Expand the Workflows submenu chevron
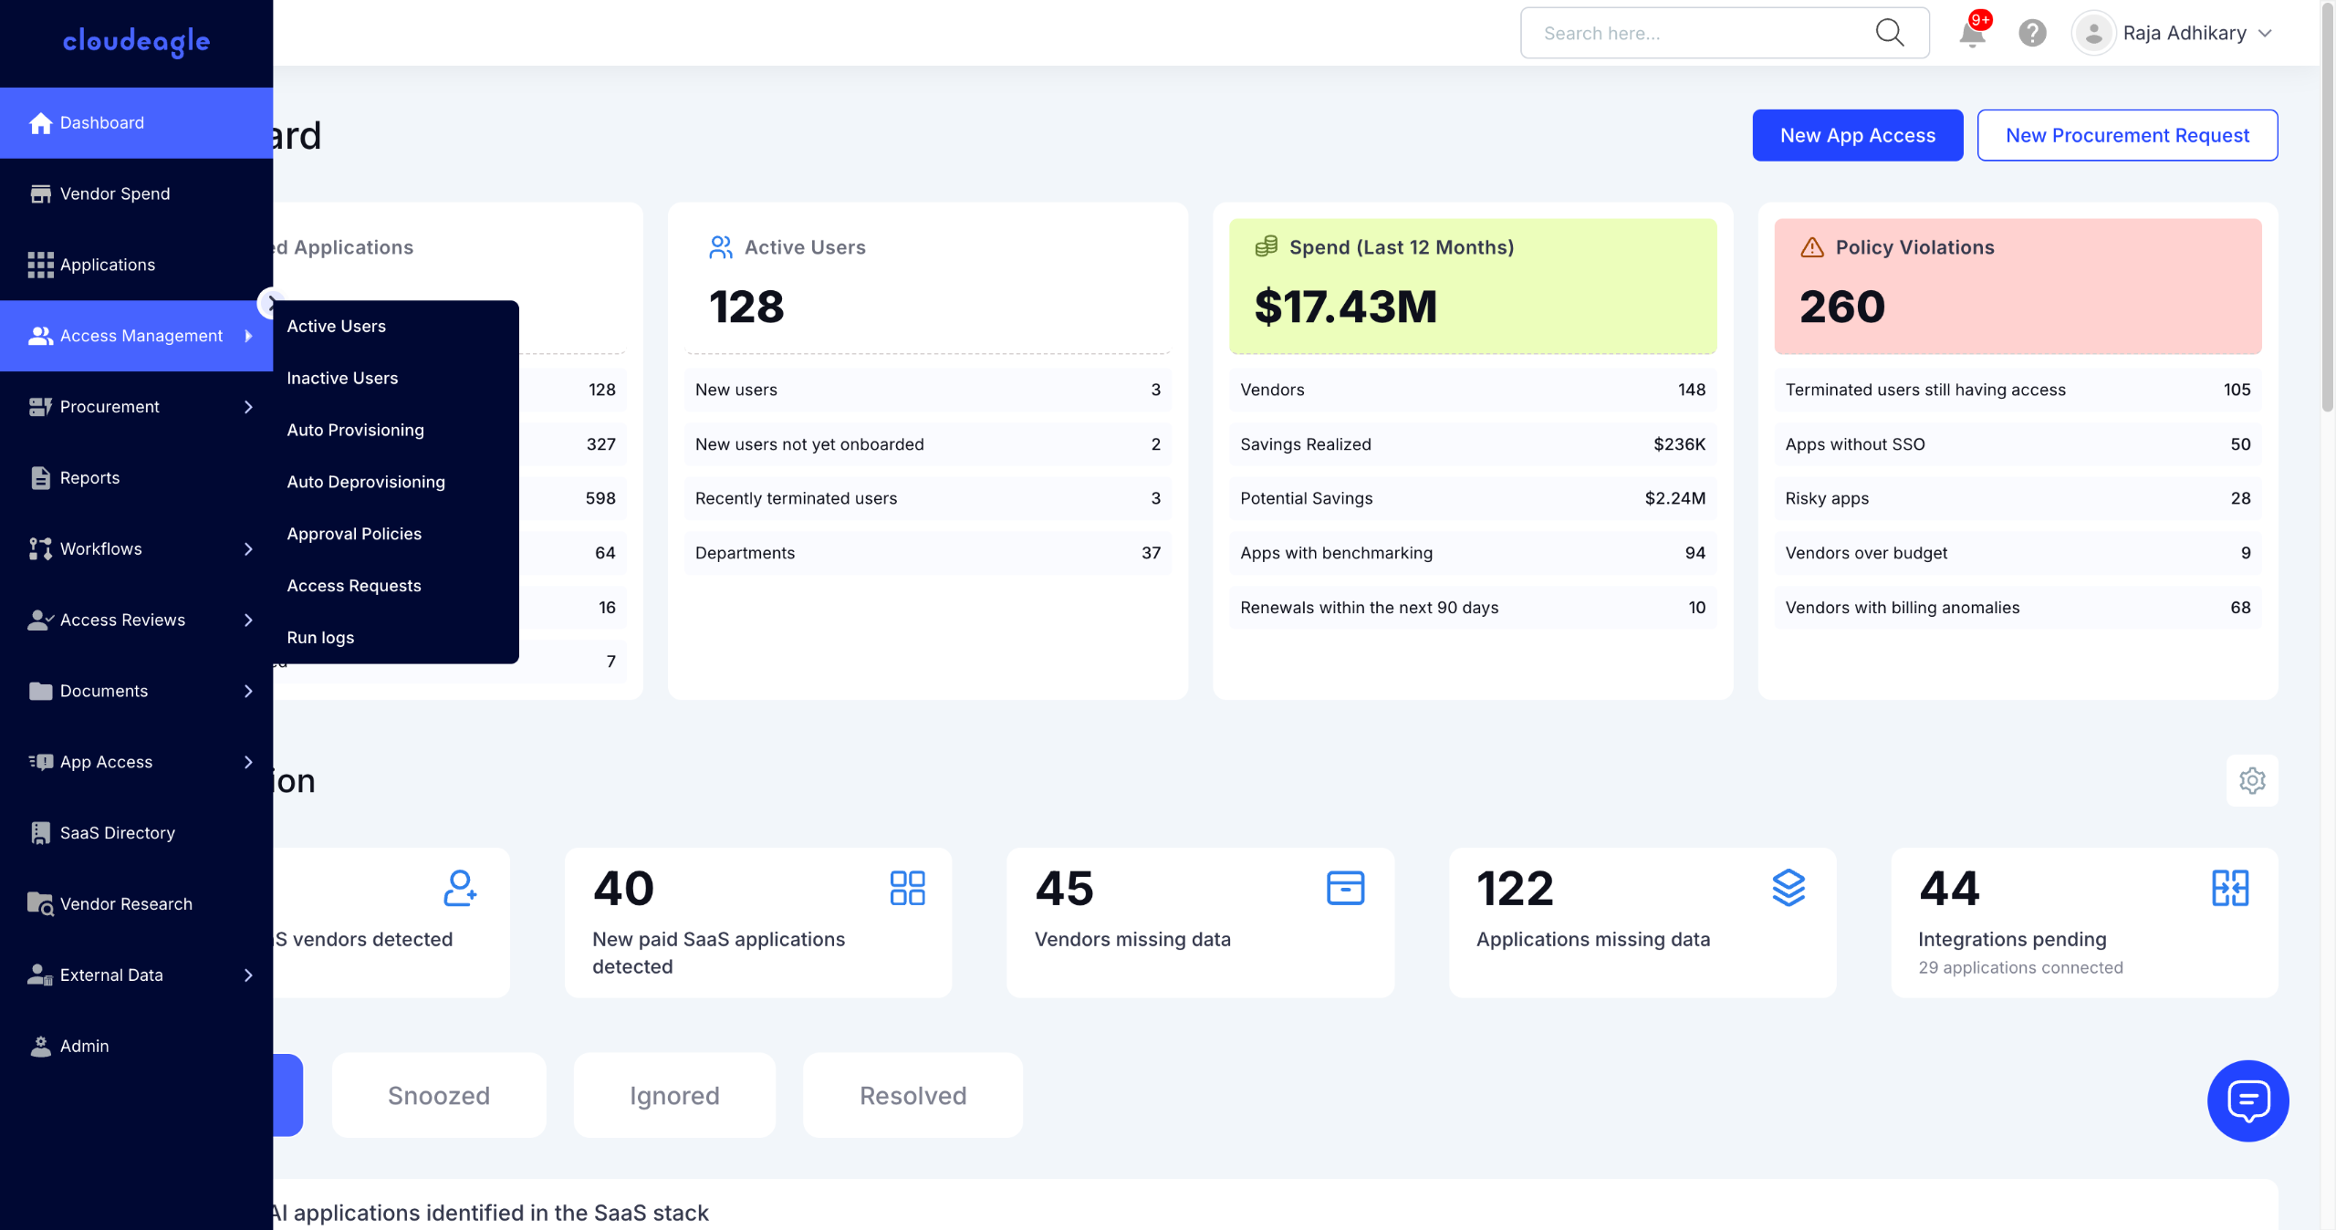This screenshot has width=2336, height=1230. click(x=248, y=549)
